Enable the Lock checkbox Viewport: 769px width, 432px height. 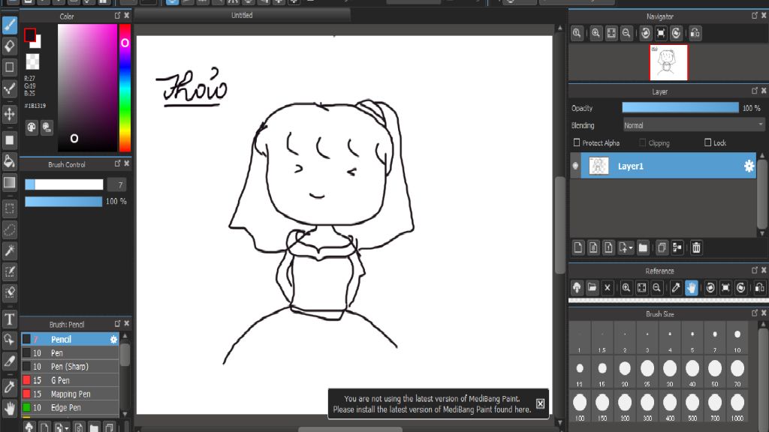click(707, 142)
